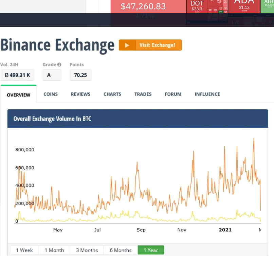Image resolution: width=274 pixels, height=256 pixels.
Task: Select the 3 Months range
Action: pyautogui.click(x=87, y=250)
